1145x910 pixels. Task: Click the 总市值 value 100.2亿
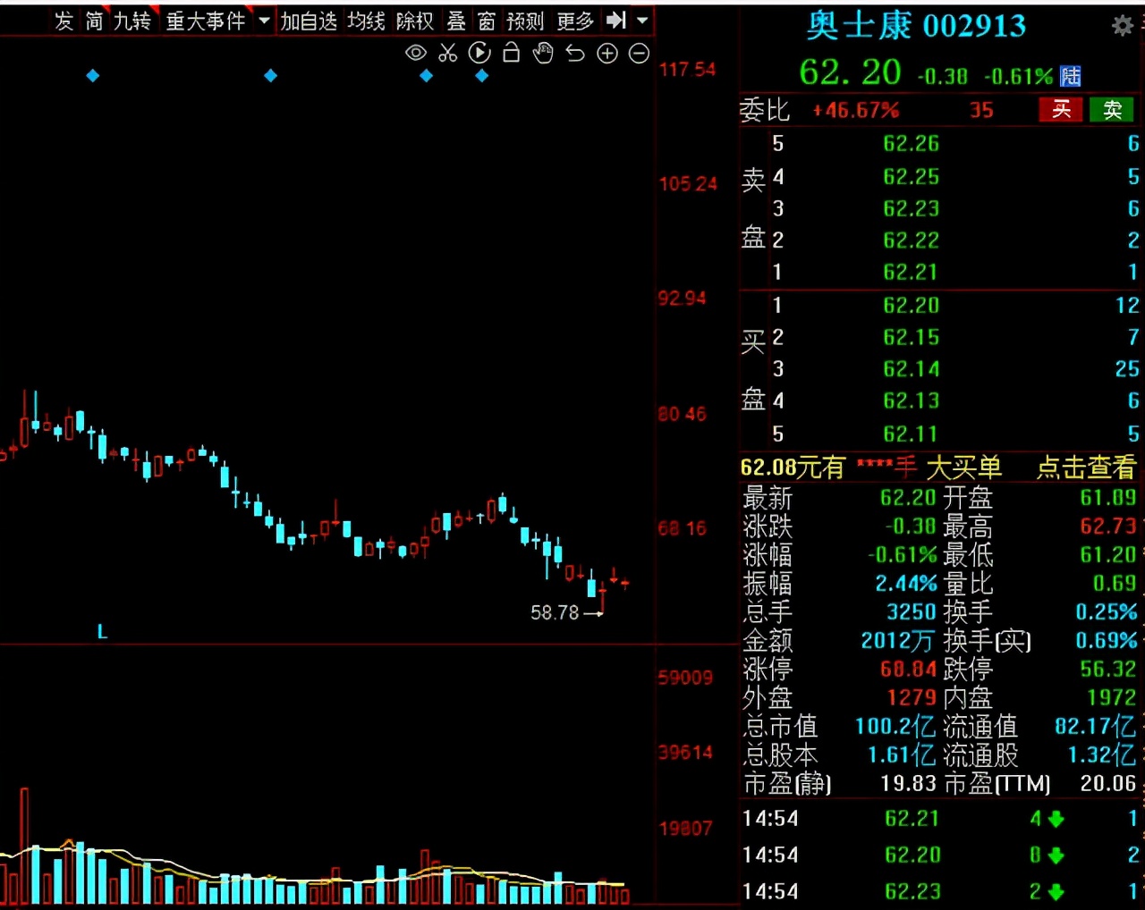click(x=895, y=726)
